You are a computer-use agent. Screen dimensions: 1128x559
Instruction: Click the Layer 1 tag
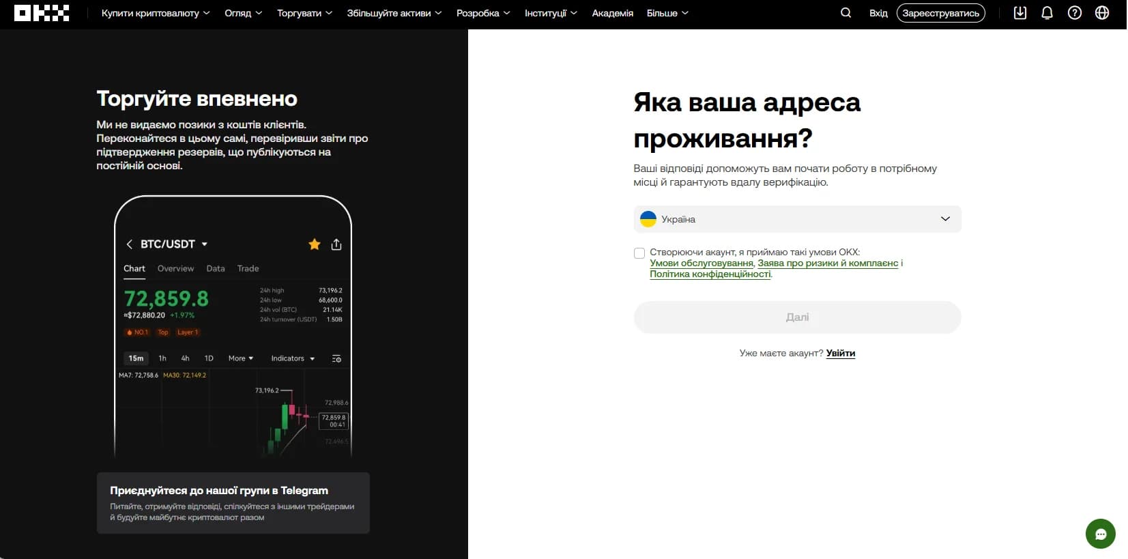pos(188,332)
